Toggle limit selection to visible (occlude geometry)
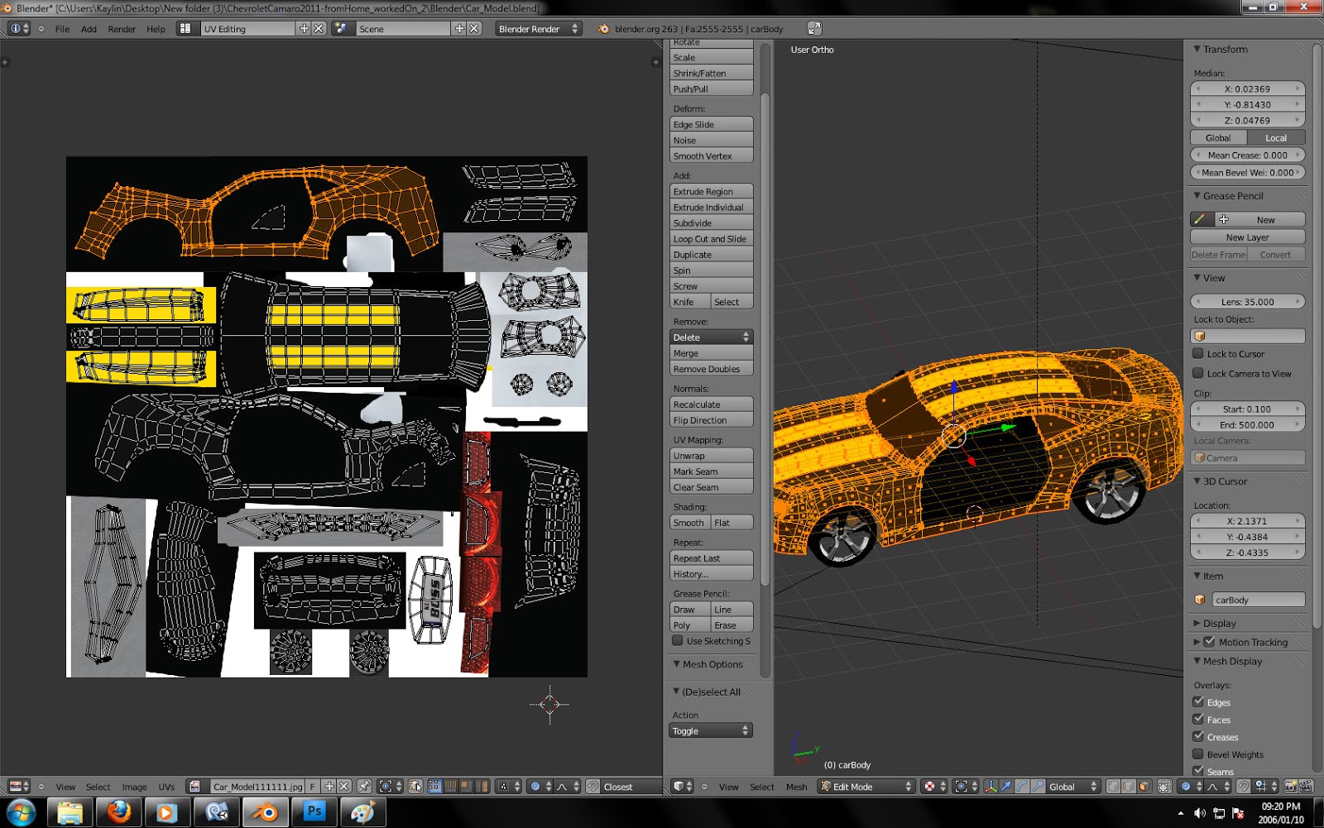This screenshot has height=828, width=1324. pos(1166,786)
